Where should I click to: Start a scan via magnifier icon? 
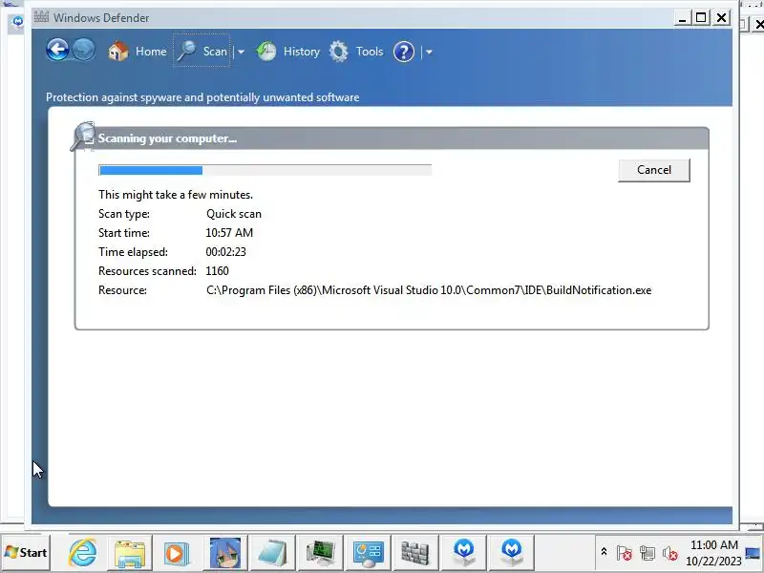click(186, 51)
